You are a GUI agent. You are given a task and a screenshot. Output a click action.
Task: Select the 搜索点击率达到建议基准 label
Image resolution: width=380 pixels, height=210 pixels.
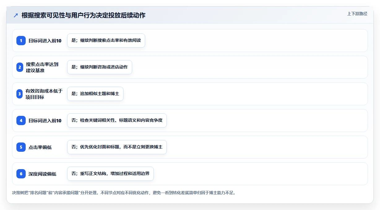point(42,67)
